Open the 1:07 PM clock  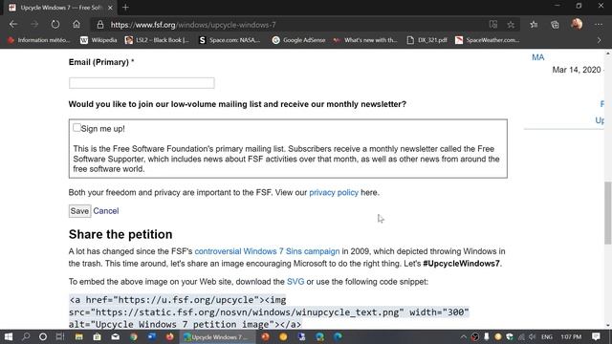(571, 336)
